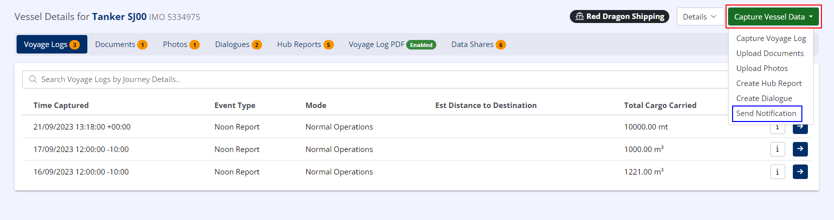Open the Voyage Log PDF tab
Screen dimensions: 834x220
[392, 44]
